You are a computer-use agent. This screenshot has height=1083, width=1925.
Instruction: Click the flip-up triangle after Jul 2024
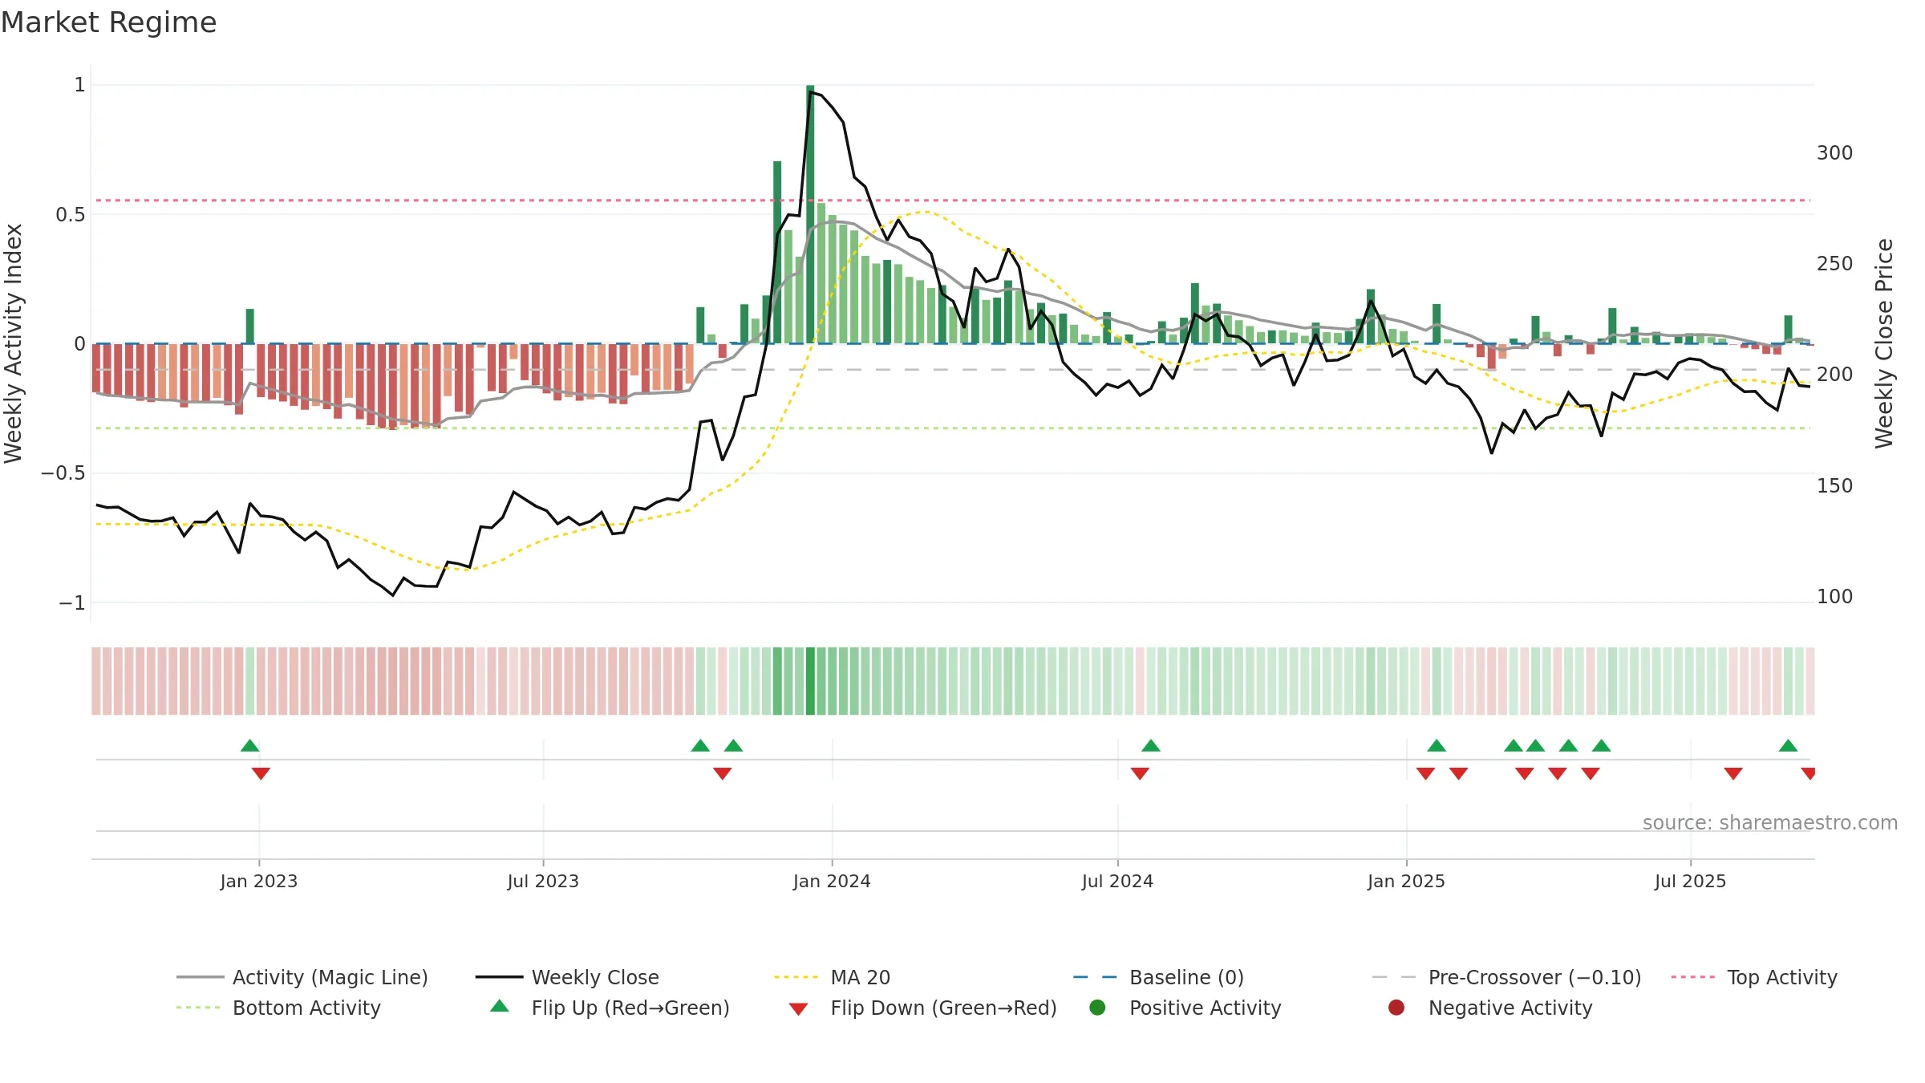(1151, 745)
